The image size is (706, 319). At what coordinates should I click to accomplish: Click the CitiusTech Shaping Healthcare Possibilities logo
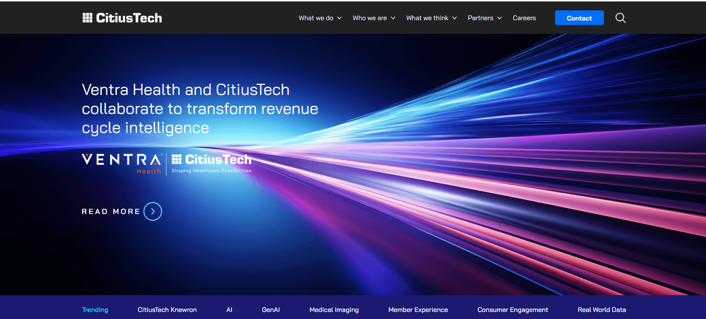click(x=211, y=163)
